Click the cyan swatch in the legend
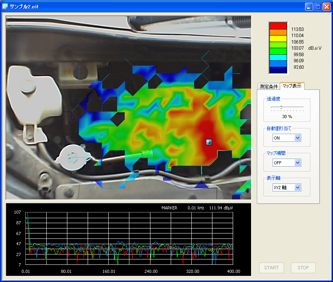The width and height of the screenshot is (333, 282). [x=278, y=57]
